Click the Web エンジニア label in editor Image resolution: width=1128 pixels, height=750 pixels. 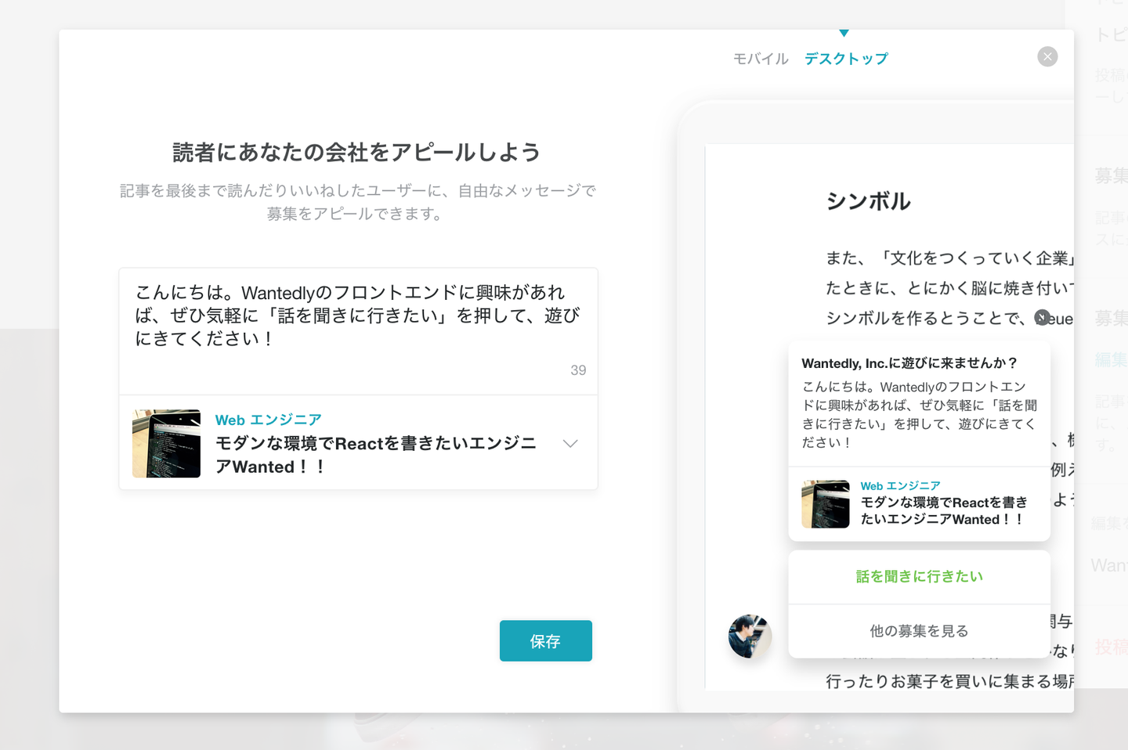pos(269,420)
